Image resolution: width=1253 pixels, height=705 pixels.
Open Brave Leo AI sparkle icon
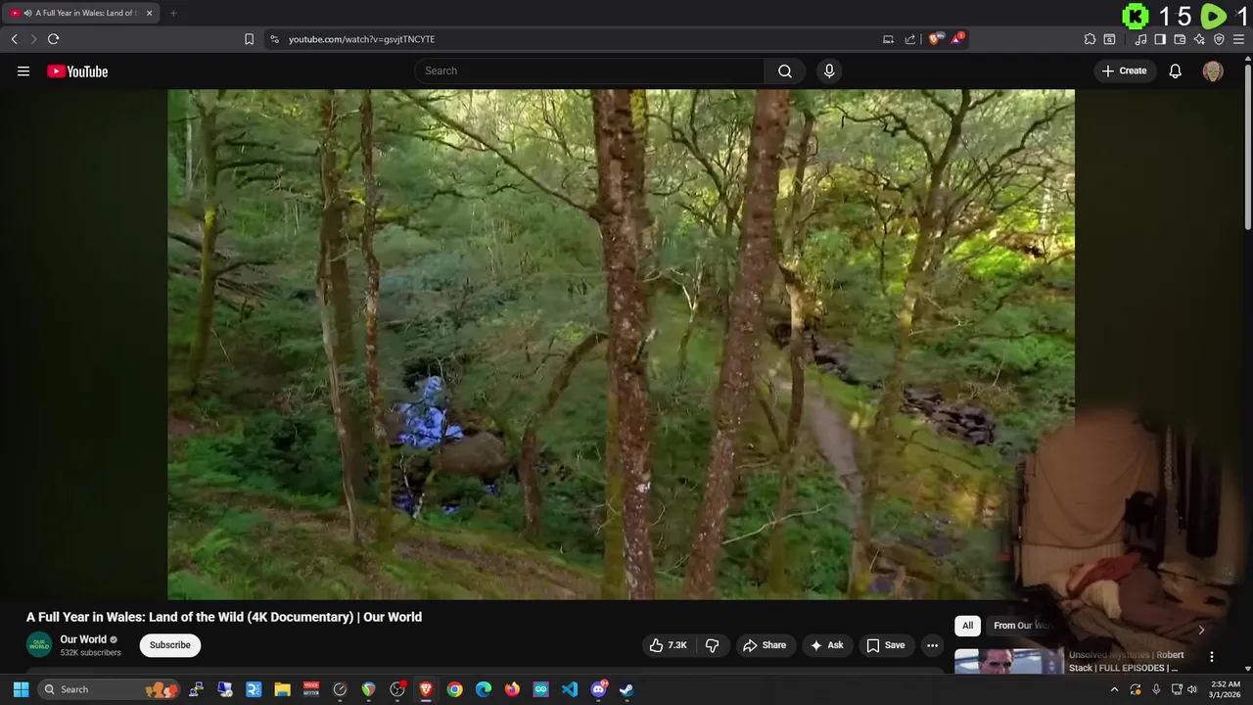(x=1199, y=39)
